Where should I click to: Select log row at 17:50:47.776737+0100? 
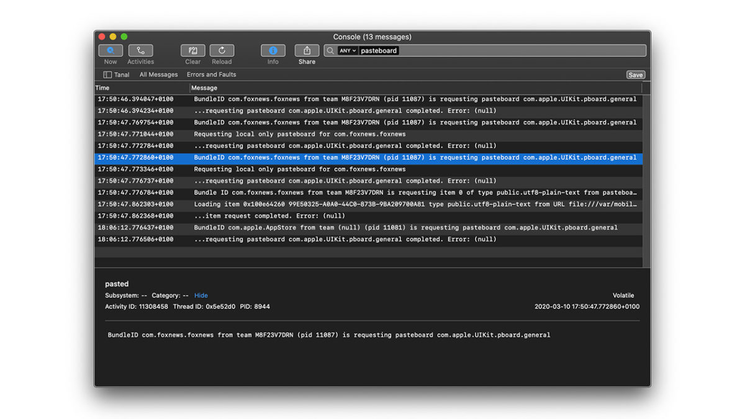point(369,181)
